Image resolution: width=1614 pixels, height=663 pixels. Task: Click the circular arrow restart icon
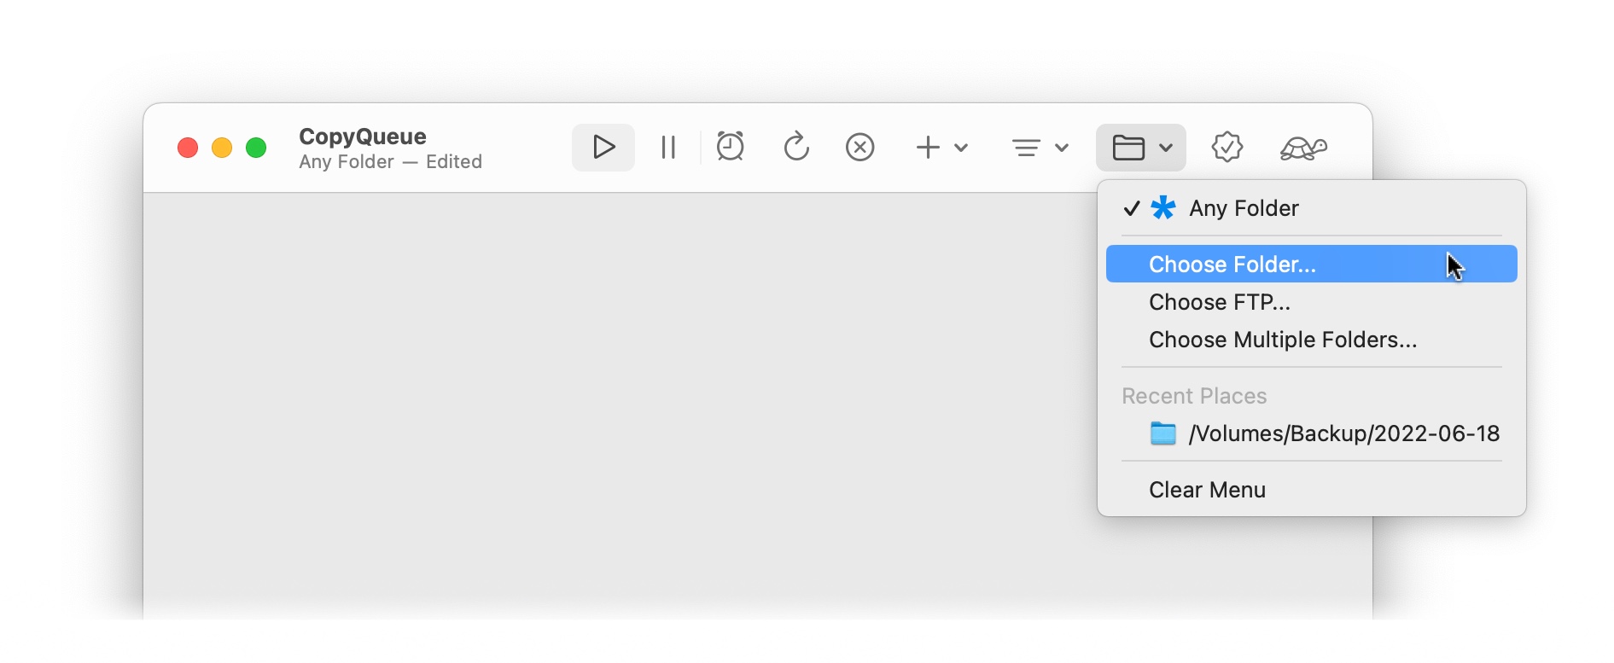795,148
